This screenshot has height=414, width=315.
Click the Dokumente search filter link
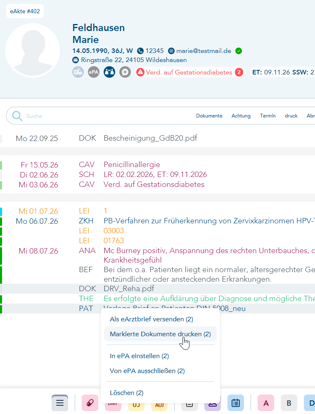(x=209, y=116)
